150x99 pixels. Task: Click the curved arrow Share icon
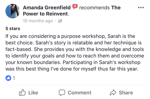[113, 92]
